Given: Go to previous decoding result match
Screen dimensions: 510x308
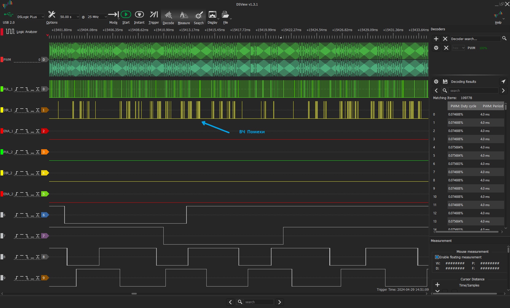Looking at the screenshot, I should click(x=436, y=91).
